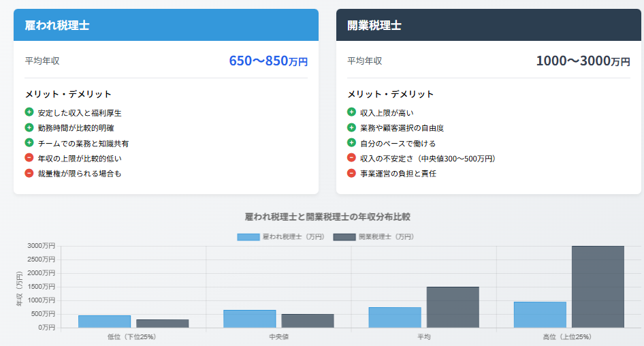Screen dimensions: 644x346
Task: Click green plus icon beside 勤務時間が比較的明確
Action: tap(29, 127)
